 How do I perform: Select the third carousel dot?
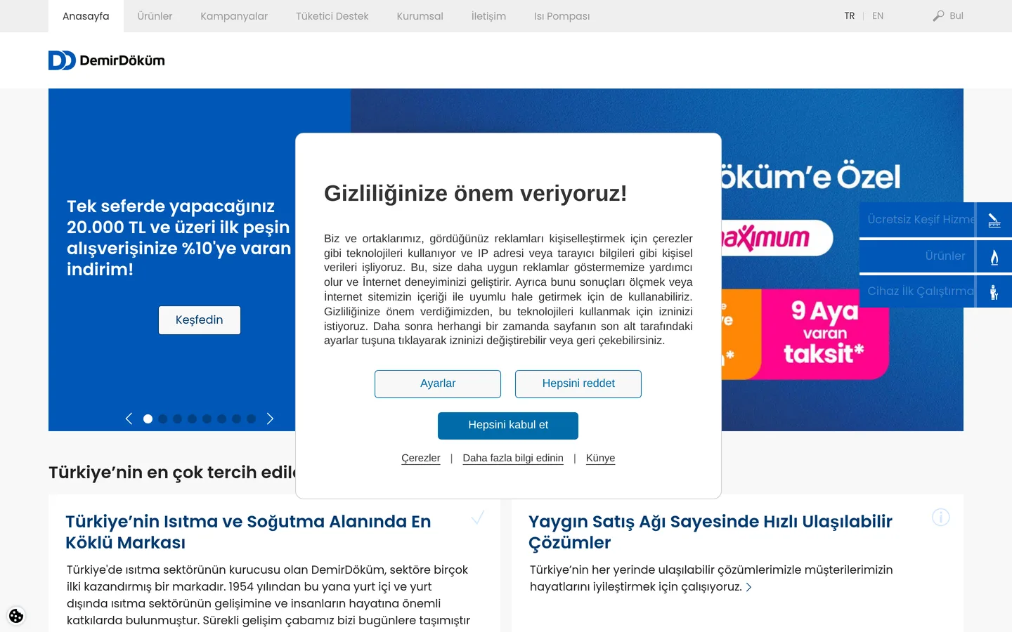coord(177,419)
